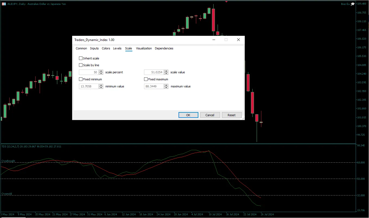Viewport: 369px width, 218px height.
Task: Click the Reset button
Action: tap(231, 115)
